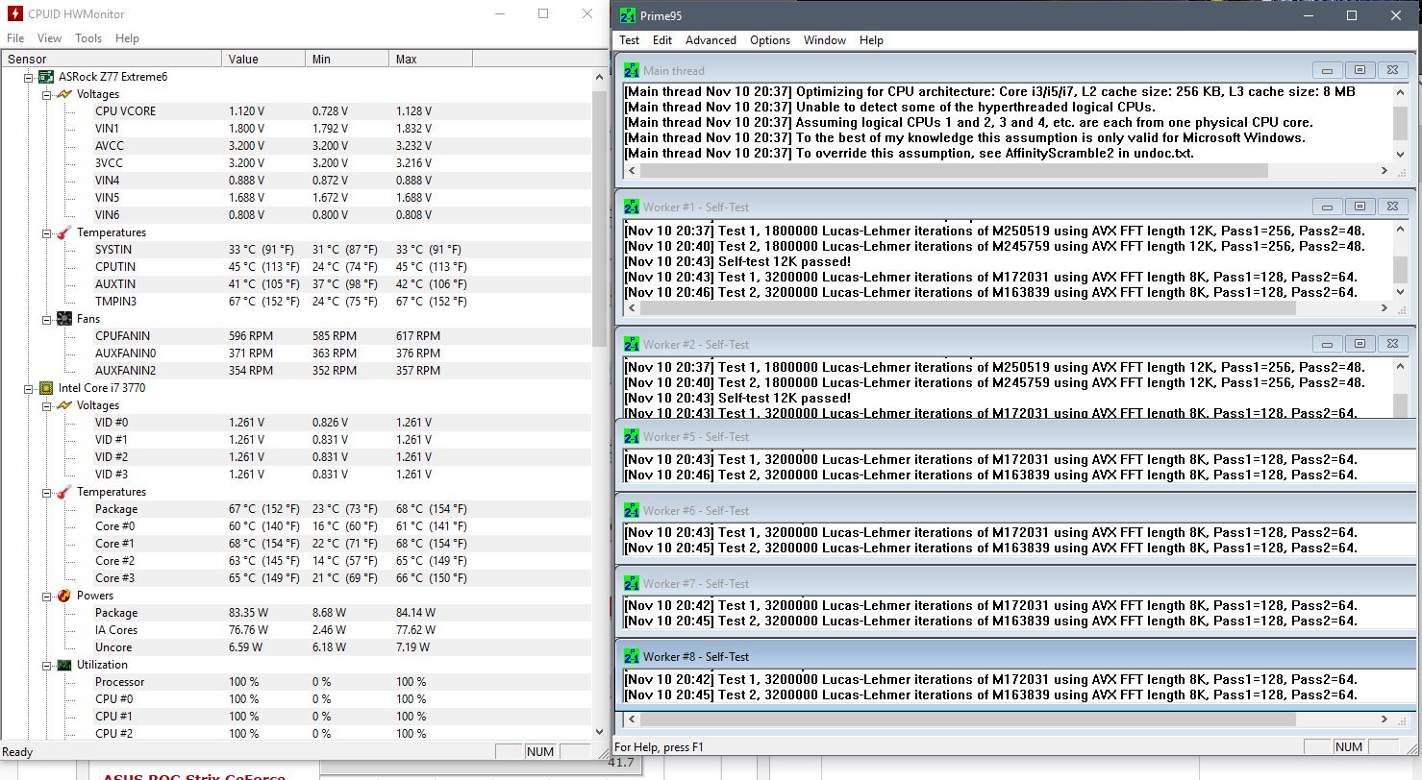Click the Worker #7 window icon
This screenshot has width=1422, height=780.
632,583
